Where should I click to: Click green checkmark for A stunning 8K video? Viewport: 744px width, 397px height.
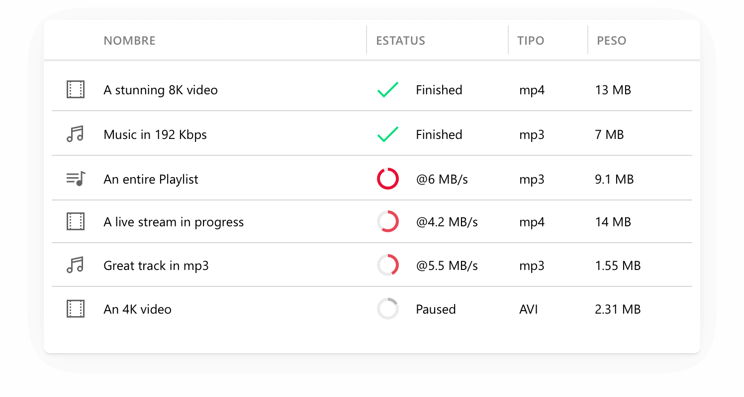coord(388,90)
